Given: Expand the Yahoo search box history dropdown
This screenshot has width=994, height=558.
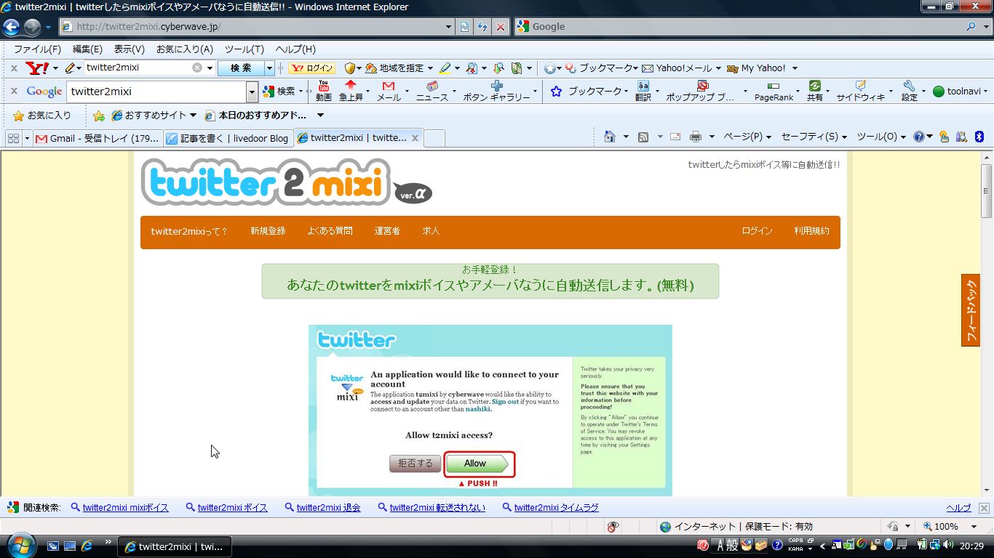Looking at the screenshot, I should tap(210, 68).
